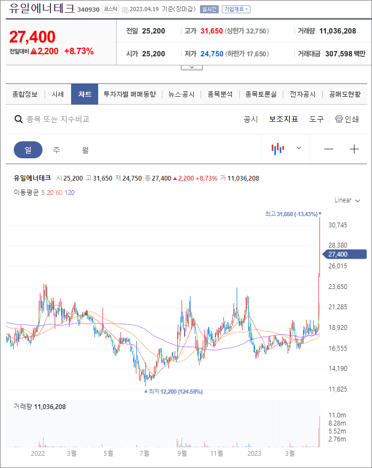Image resolution: width=372 pixels, height=468 pixels.
Task: Open the 종합정보 tab
Action: 25,95
